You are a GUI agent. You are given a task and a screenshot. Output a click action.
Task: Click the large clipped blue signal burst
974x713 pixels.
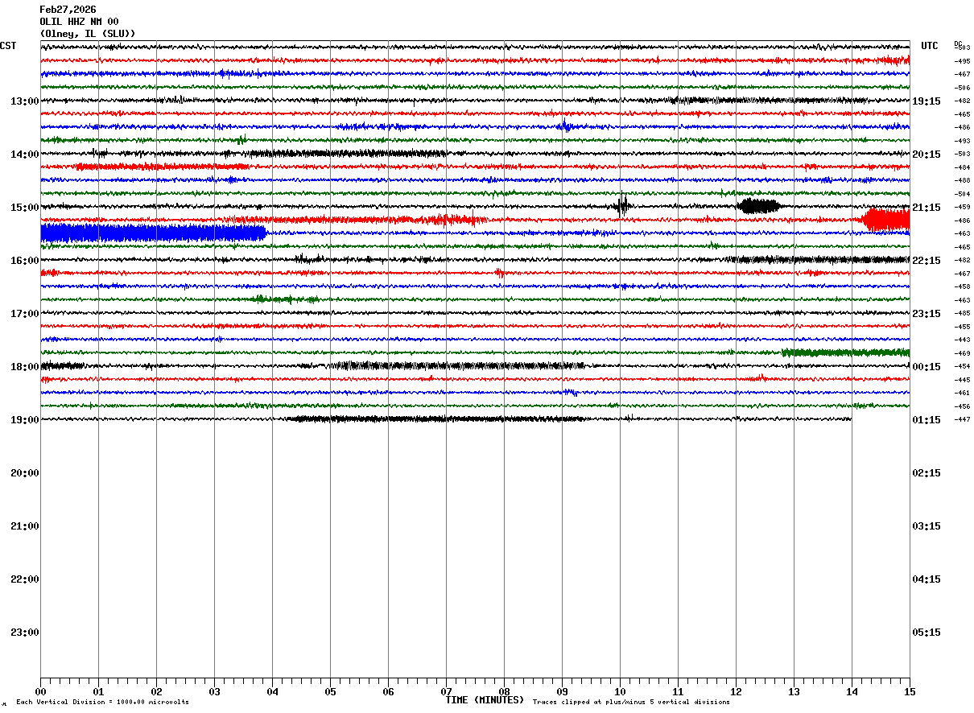click(x=153, y=233)
